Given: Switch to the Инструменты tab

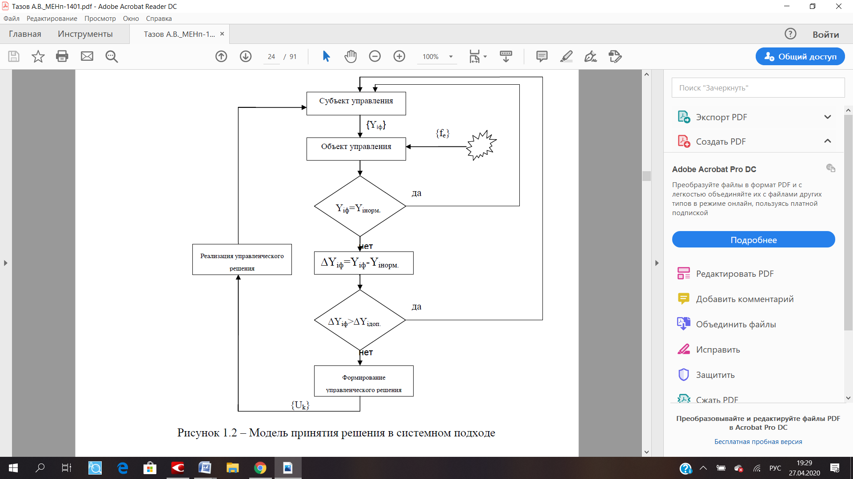Looking at the screenshot, I should tap(85, 34).
